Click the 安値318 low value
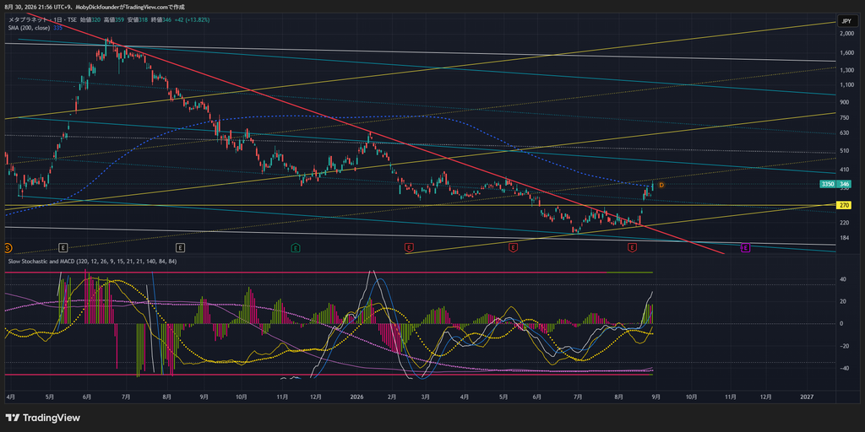The width and height of the screenshot is (865, 432). click(138, 20)
